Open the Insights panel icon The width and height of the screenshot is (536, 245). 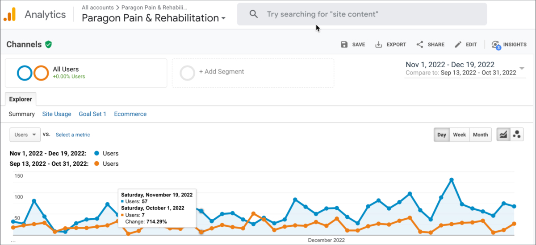(495, 45)
